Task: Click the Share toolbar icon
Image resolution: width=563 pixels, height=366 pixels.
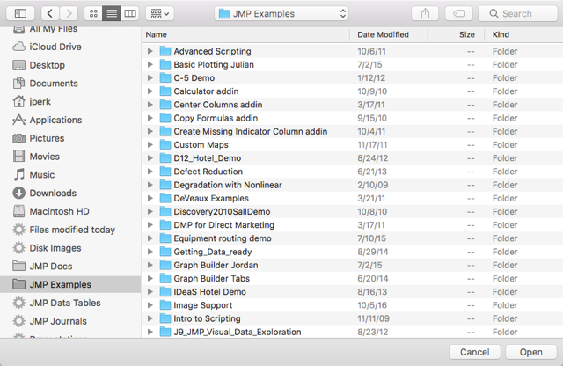Action: click(x=425, y=14)
